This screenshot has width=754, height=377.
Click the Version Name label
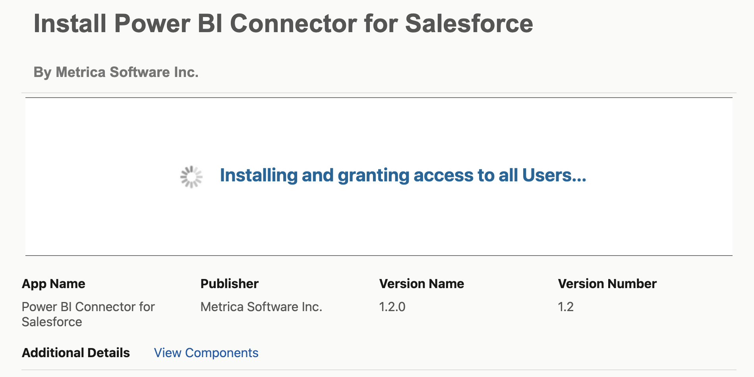(421, 284)
